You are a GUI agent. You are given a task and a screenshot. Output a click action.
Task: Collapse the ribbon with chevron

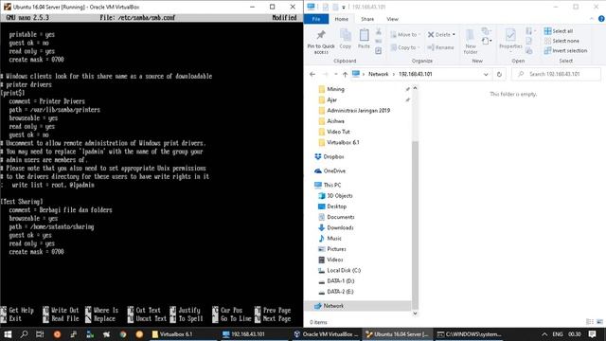coord(591,19)
